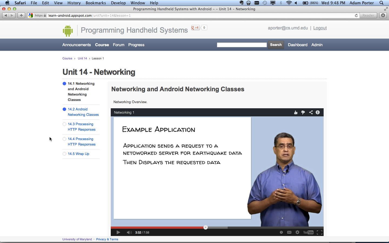
Task: Click the video progress scrubber handle
Action: click(x=206, y=227)
